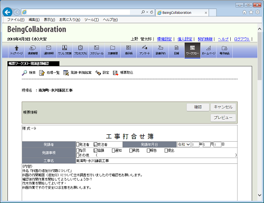The height and width of the screenshot is (203, 264).
Task: Click the 検索 magnifier icon
Action: pyautogui.click(x=24, y=72)
